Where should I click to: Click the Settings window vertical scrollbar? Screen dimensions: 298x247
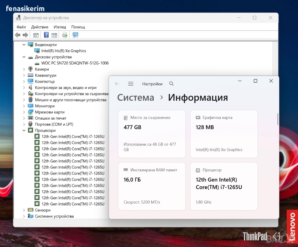278,119
